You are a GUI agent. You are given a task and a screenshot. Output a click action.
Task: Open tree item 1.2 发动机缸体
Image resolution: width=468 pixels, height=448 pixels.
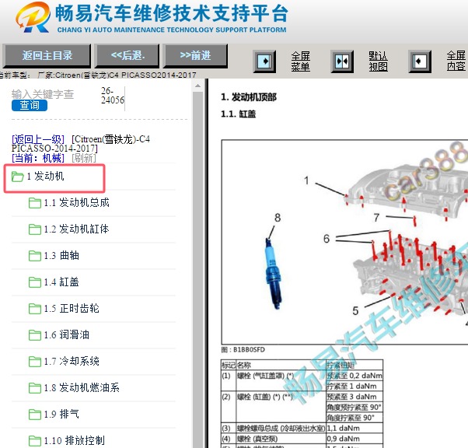(77, 229)
